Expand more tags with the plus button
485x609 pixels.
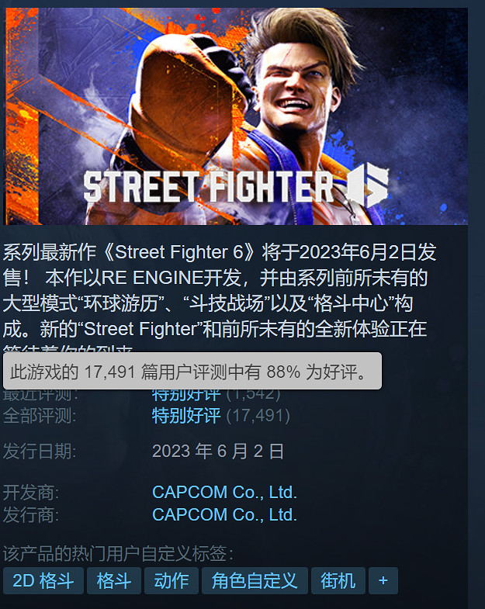(x=383, y=580)
